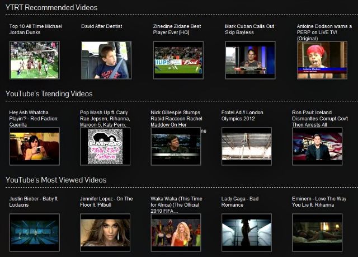Screen dimensions: 358x257
Task: Open the Mark Cuban video thumbnail
Action: 250,60
